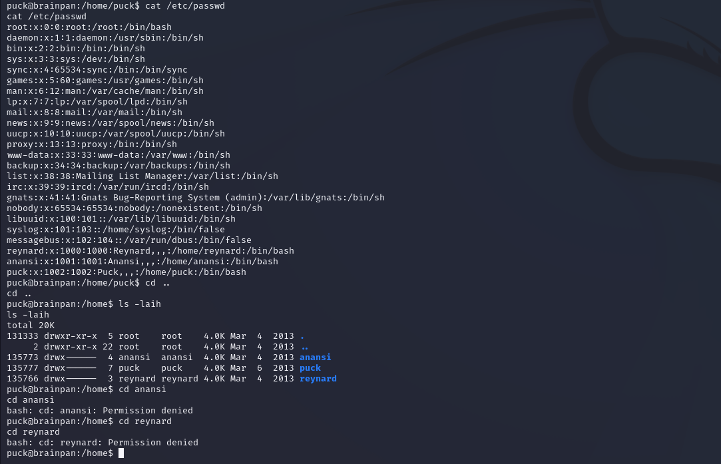Viewport: 721px width, 464px height.
Task: Click inode number 135766
Action: point(23,379)
